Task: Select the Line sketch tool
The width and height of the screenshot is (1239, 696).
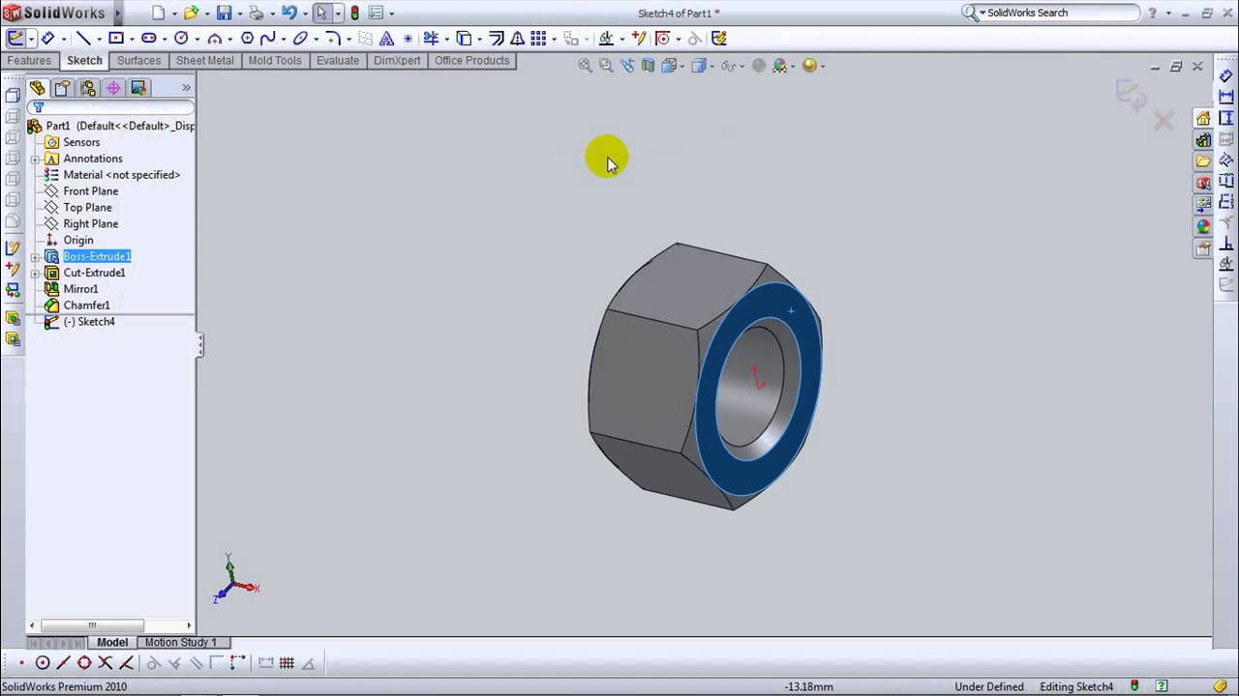Action: click(83, 39)
